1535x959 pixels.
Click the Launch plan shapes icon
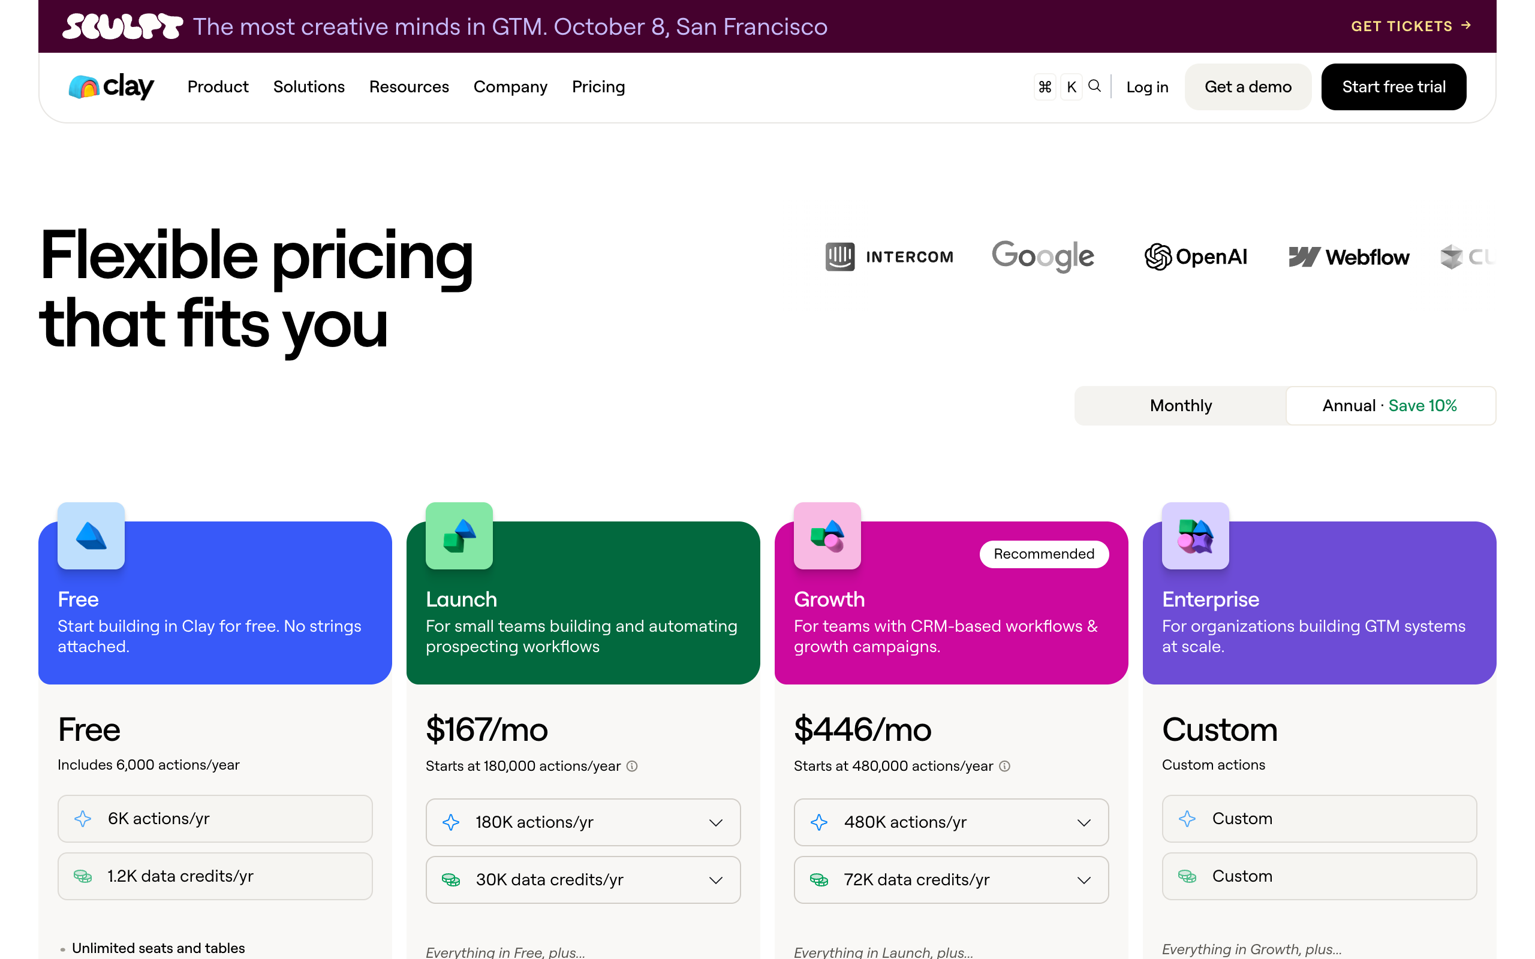click(459, 536)
